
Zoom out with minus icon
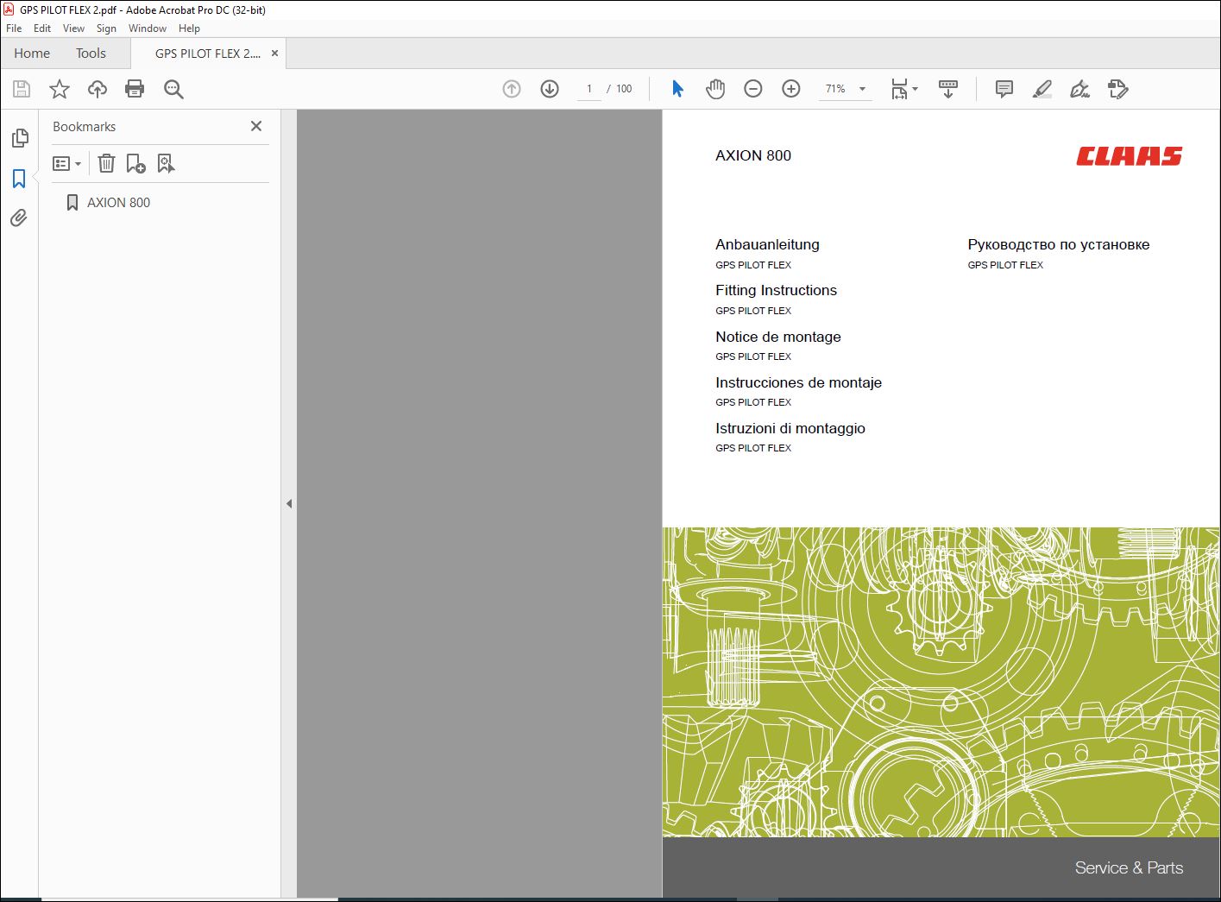click(753, 89)
